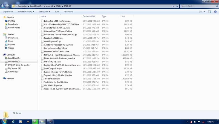This screenshot has width=219, height=124.
Task: Open Recent Places in the navigation pane
Action: coord(14,28)
